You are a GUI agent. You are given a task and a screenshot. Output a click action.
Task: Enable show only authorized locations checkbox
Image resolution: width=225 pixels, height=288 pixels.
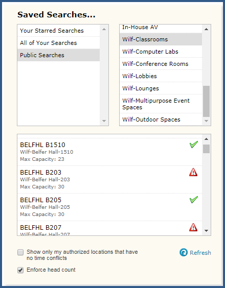[x=20, y=252]
